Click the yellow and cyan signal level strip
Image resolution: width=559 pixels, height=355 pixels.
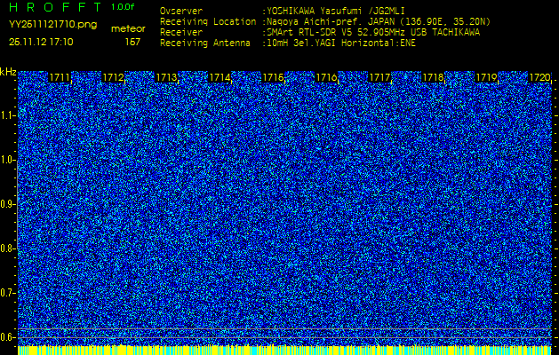pos(285,350)
